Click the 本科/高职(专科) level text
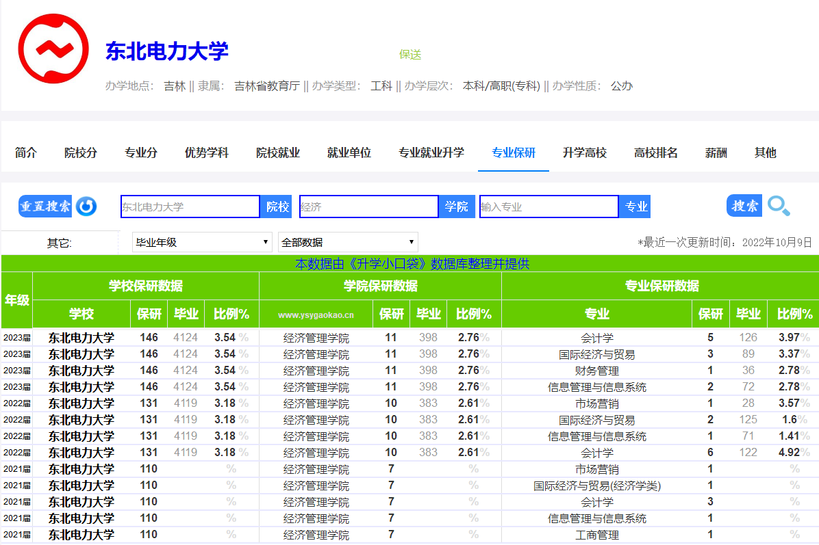This screenshot has width=819, height=545. [x=501, y=86]
